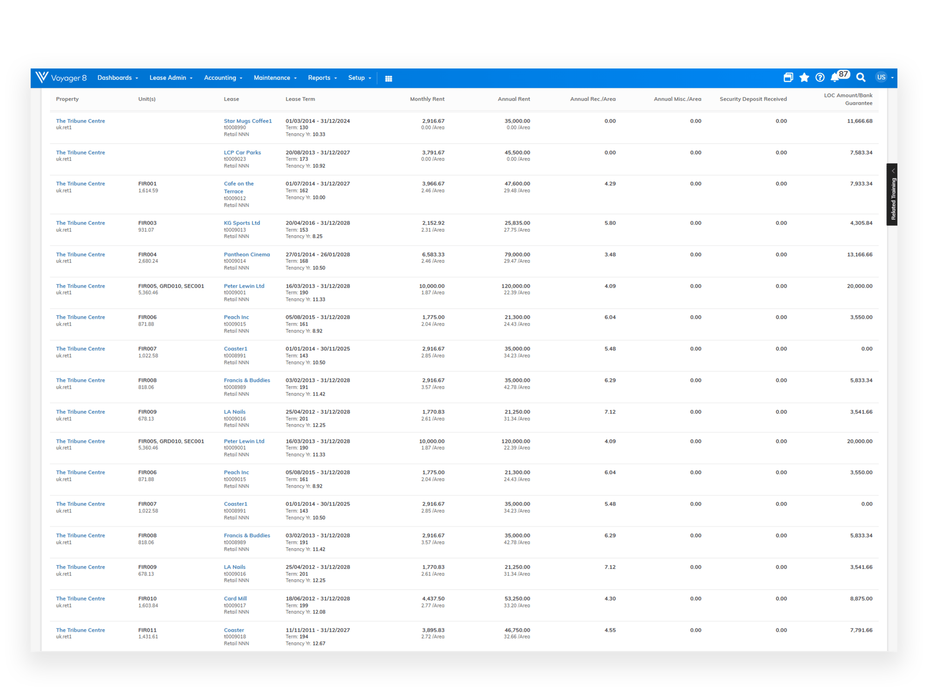Image resolution: width=929 pixels, height=697 pixels.
Task: Click the Annual Rent column header
Action: tap(514, 99)
